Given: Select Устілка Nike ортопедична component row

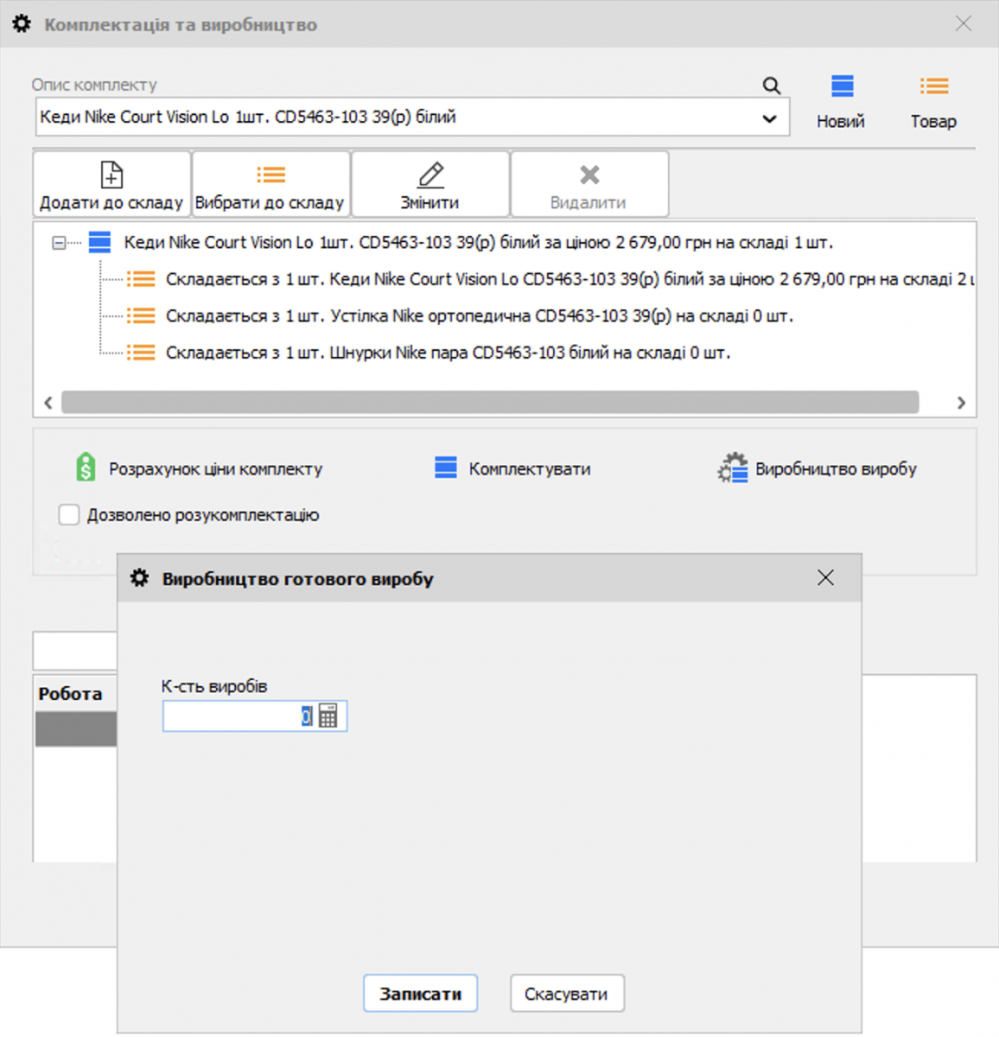Looking at the screenshot, I should tap(479, 316).
